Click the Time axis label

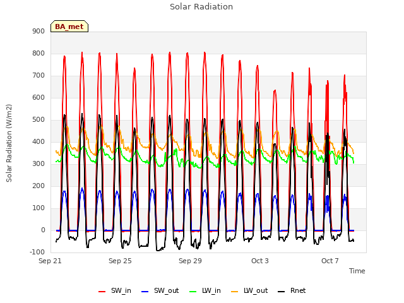pos(357,271)
